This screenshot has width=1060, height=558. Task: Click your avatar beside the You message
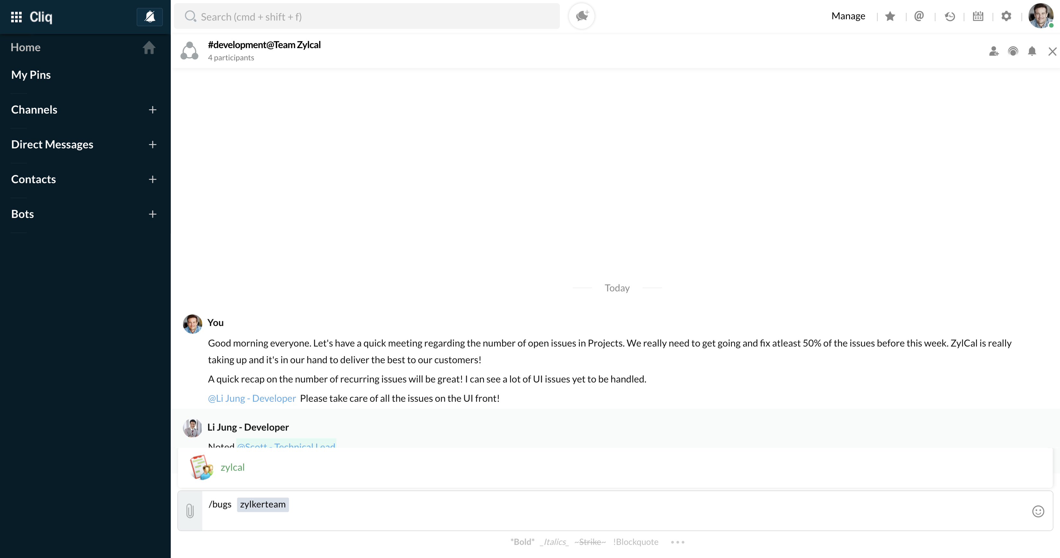tap(192, 324)
